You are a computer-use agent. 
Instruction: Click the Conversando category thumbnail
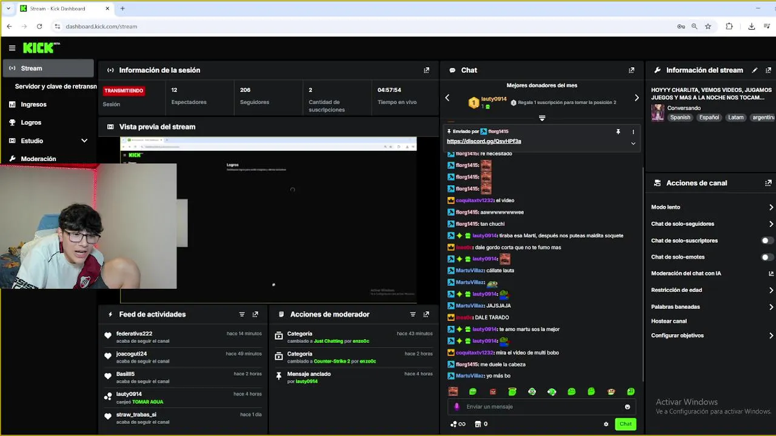pos(657,113)
